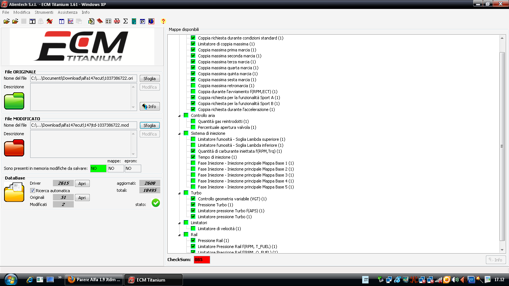
Task: Click the blue P toolbar icon
Action: click(x=142, y=22)
